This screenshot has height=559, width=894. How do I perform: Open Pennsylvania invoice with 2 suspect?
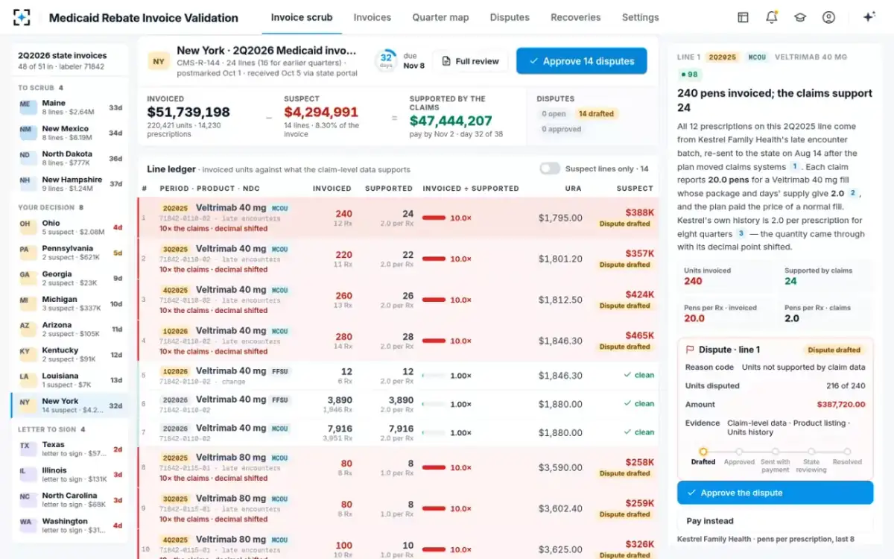[71, 253]
